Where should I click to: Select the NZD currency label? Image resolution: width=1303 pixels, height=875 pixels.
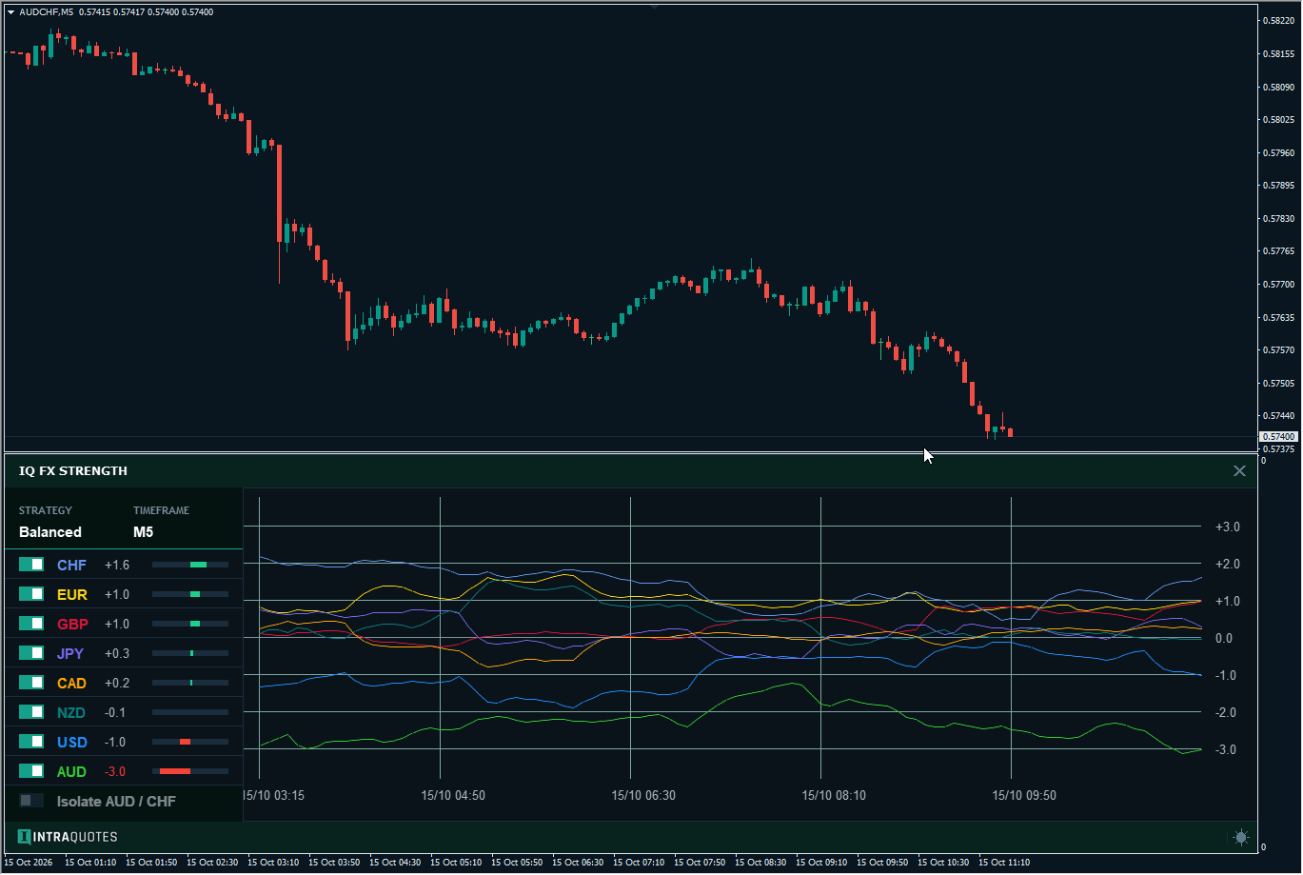coord(71,712)
